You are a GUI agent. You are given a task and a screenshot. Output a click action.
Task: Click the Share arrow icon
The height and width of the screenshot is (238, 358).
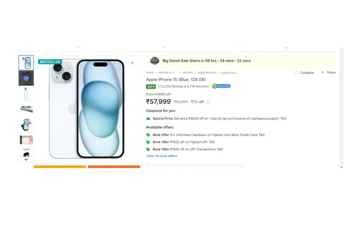coord(323,72)
